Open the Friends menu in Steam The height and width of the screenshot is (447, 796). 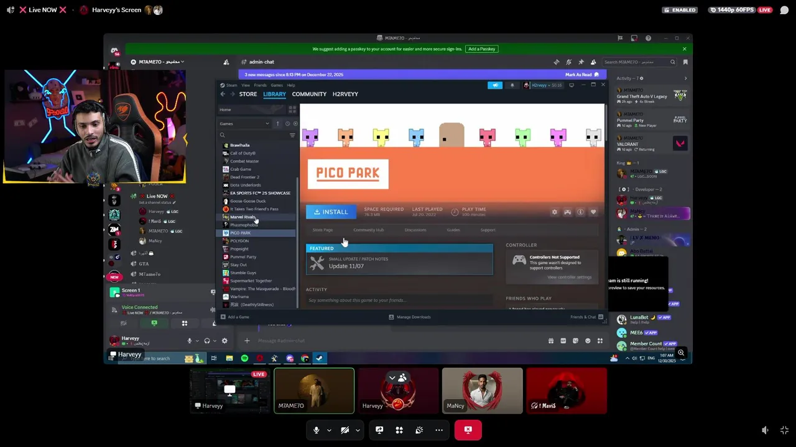pyautogui.click(x=260, y=85)
